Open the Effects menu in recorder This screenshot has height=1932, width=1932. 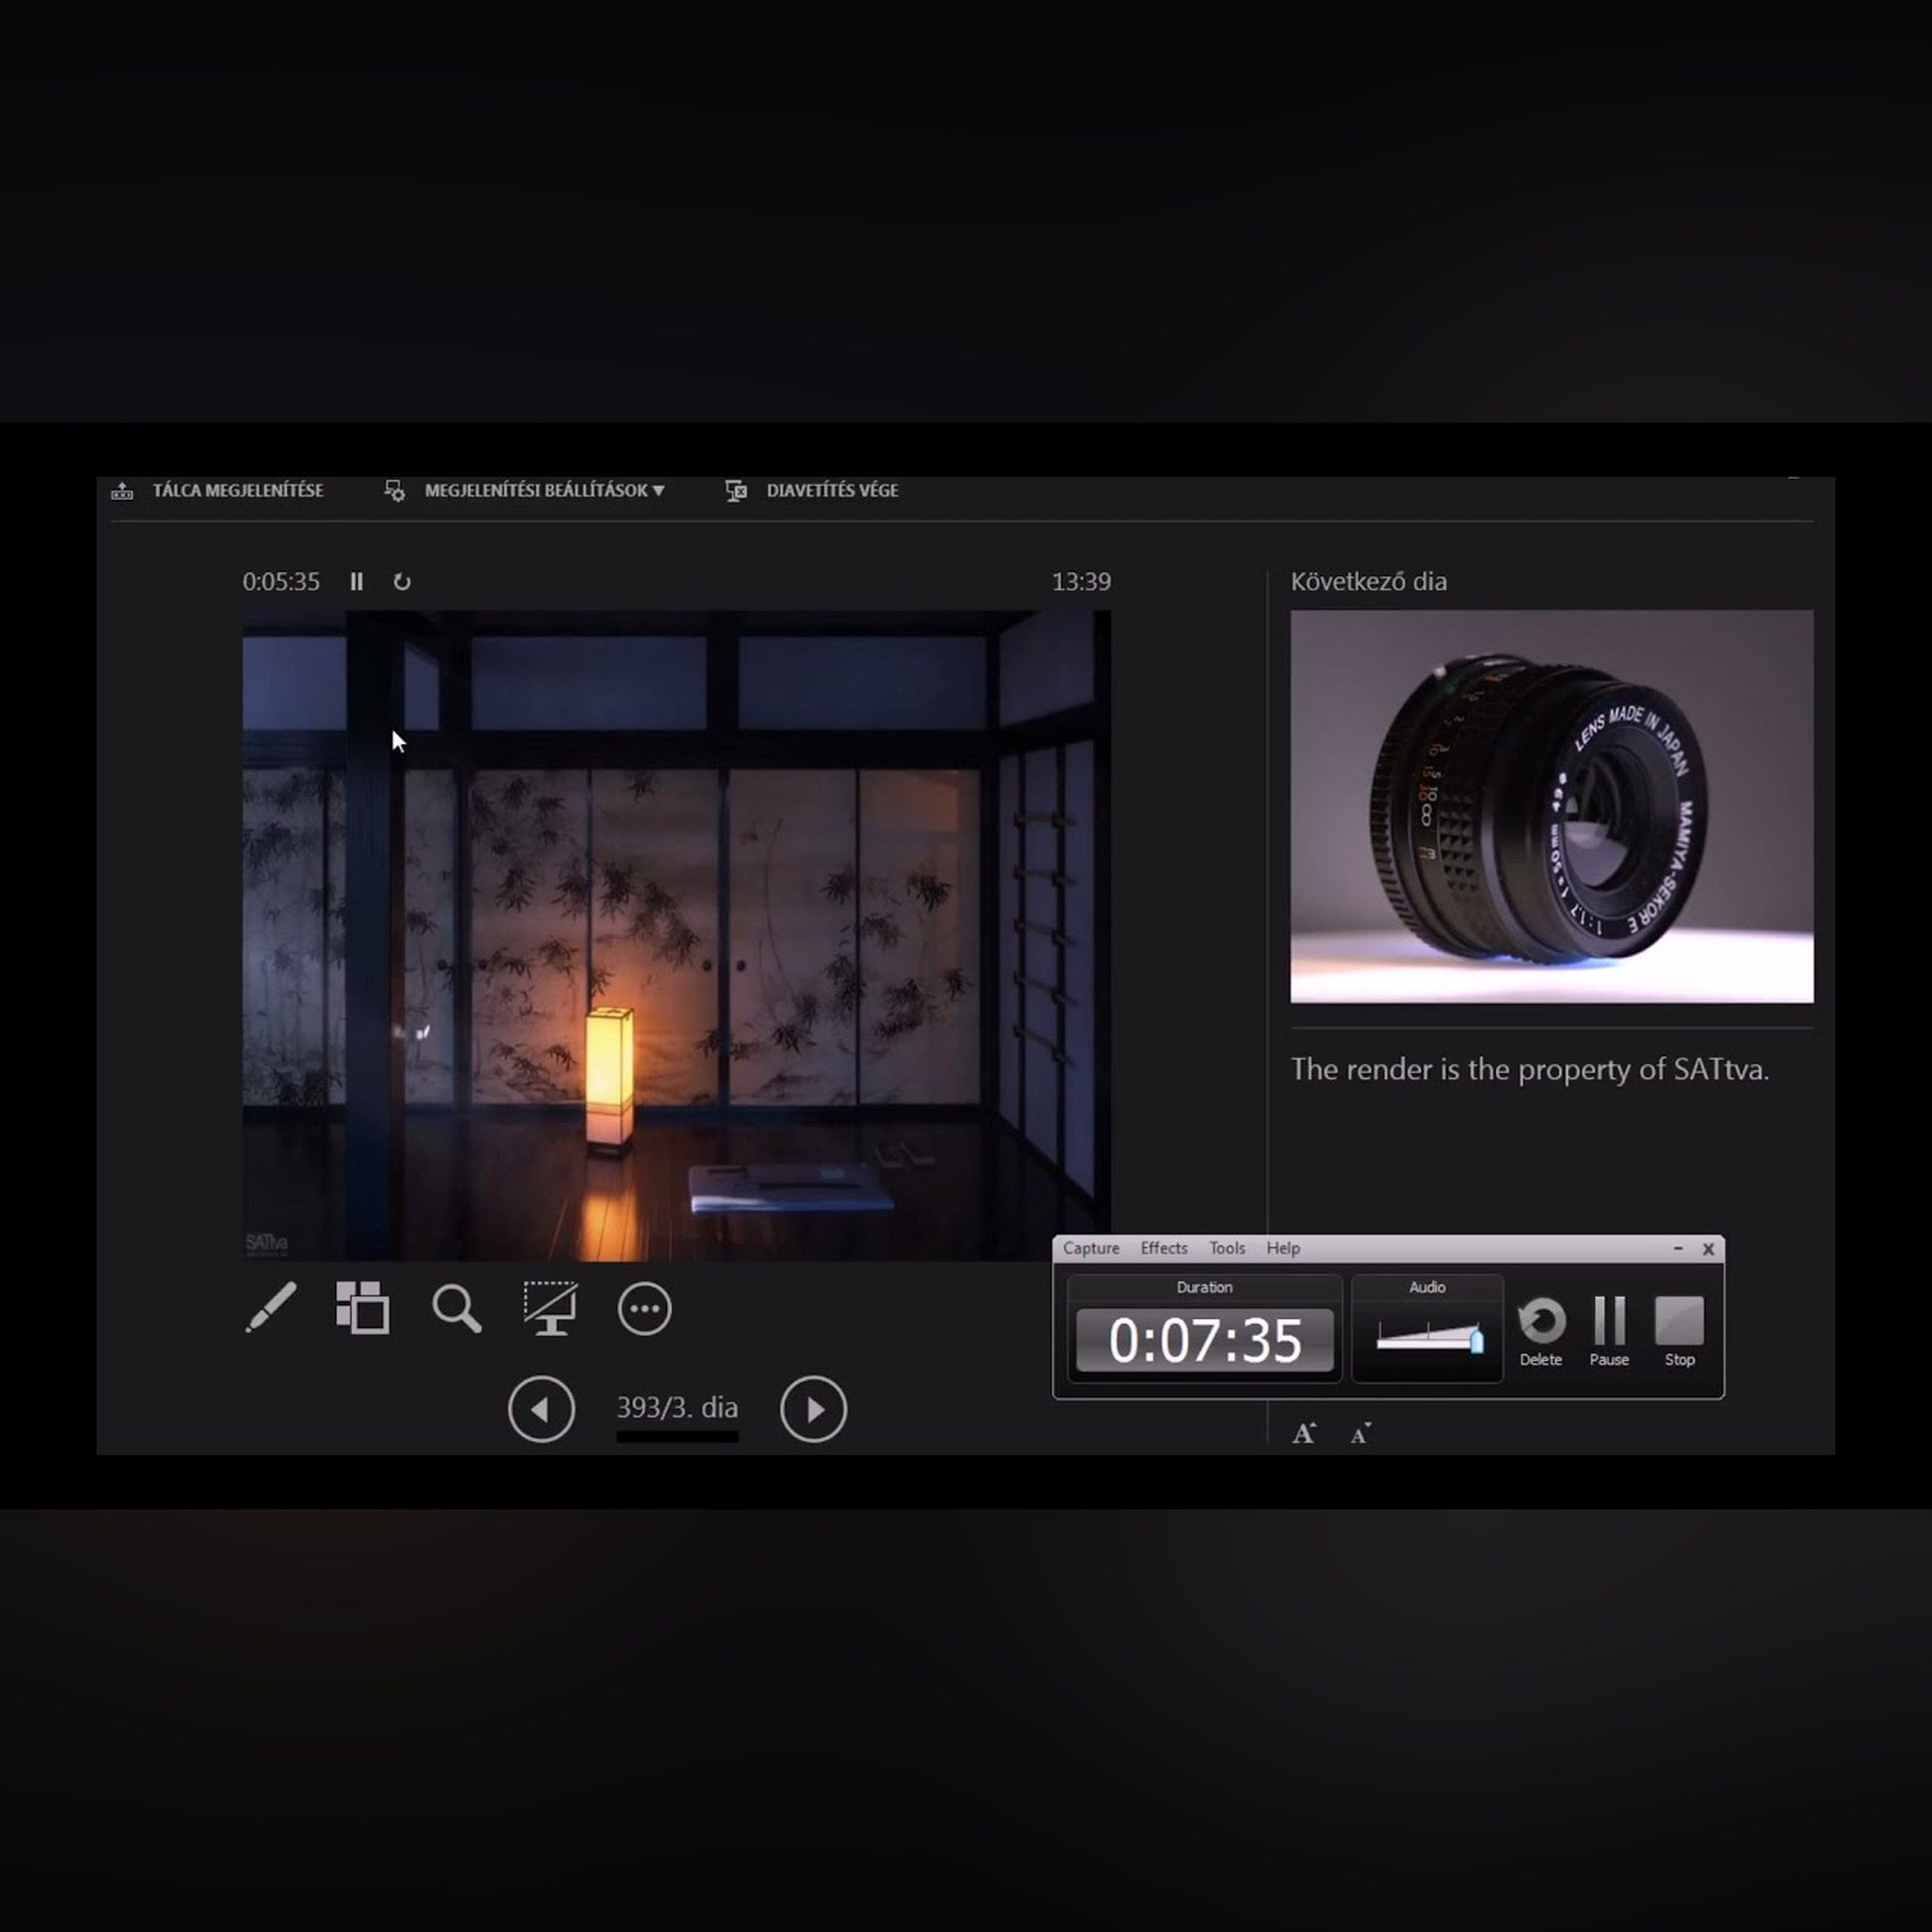(x=1164, y=1248)
